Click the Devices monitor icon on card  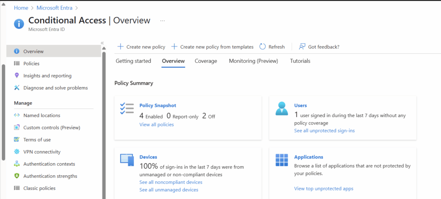127,160
